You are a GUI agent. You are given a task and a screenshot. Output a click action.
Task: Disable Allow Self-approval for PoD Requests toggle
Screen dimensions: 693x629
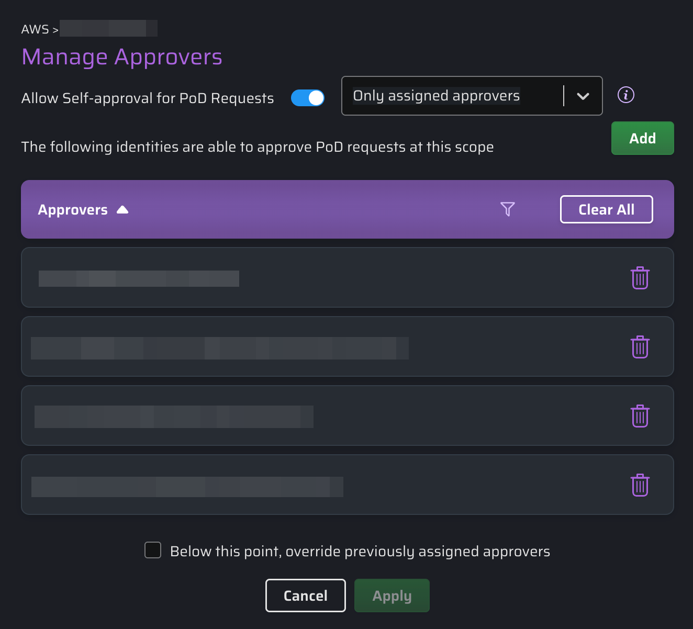pyautogui.click(x=308, y=98)
